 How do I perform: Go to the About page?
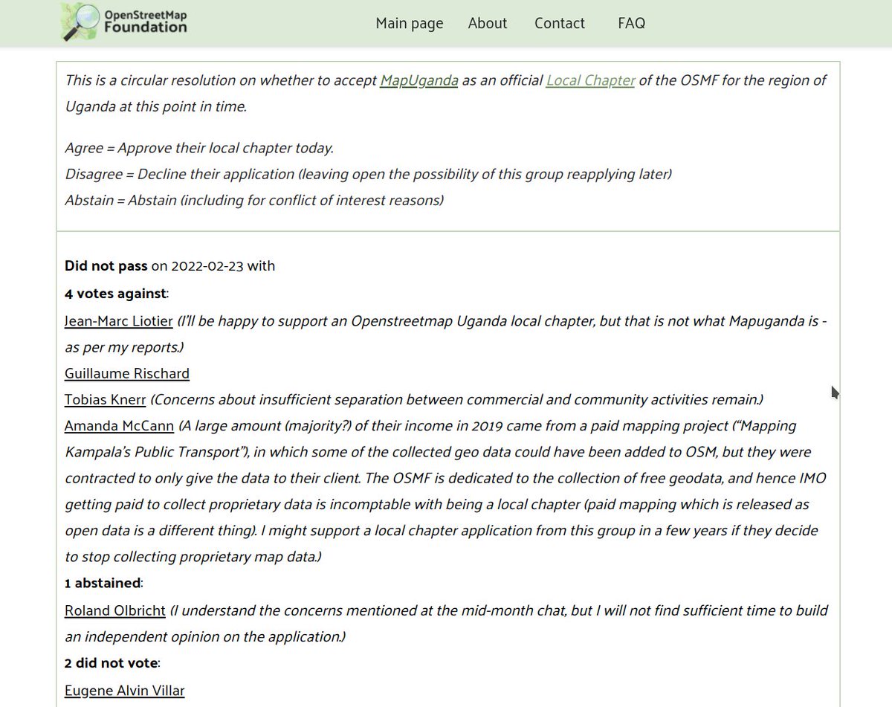[x=488, y=23]
